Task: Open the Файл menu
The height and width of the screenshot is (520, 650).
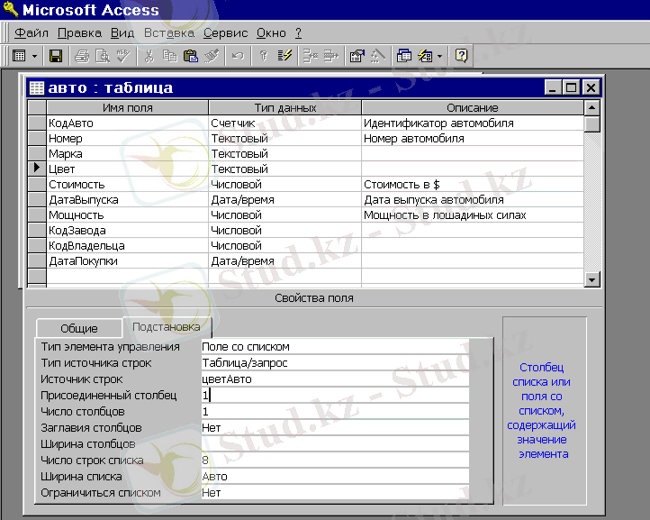Action: point(32,32)
